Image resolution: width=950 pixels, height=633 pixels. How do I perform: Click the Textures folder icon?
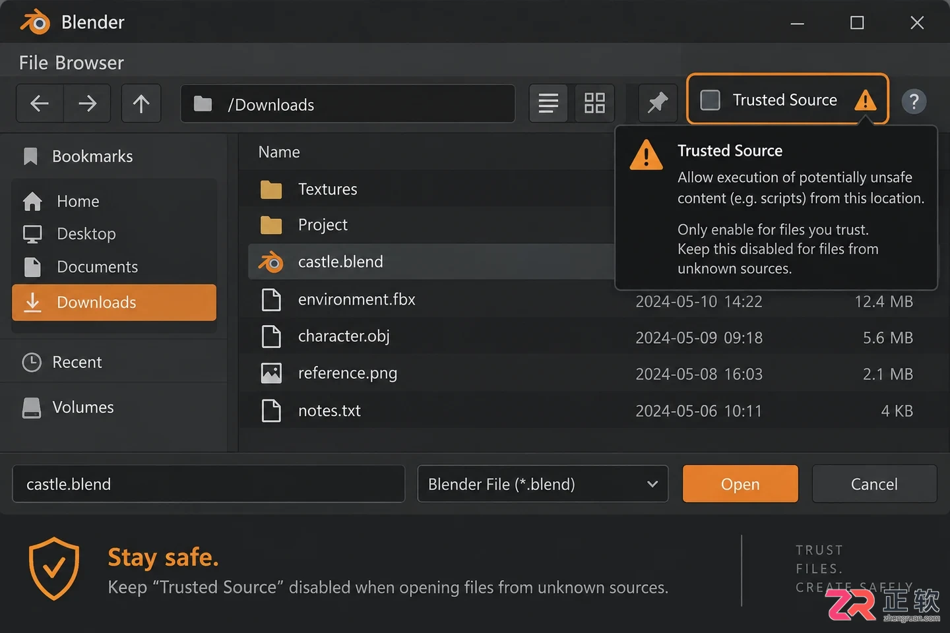pyautogui.click(x=271, y=190)
